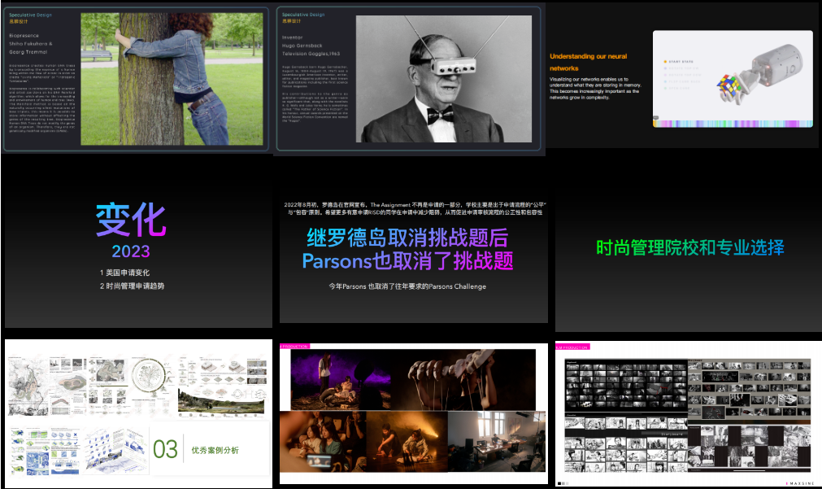Click the 'Parsons也取消了挑战题' headline
This screenshot has height=489, width=822.
[407, 260]
